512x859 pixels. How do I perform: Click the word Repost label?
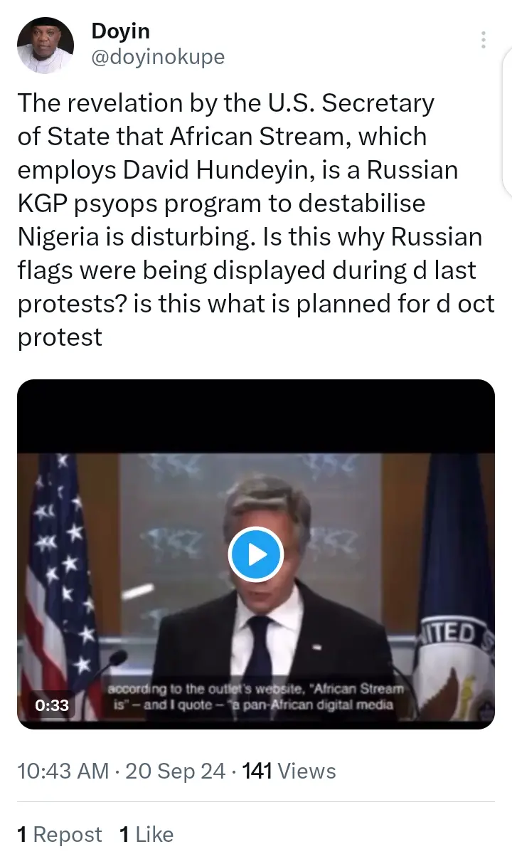pos(68,834)
